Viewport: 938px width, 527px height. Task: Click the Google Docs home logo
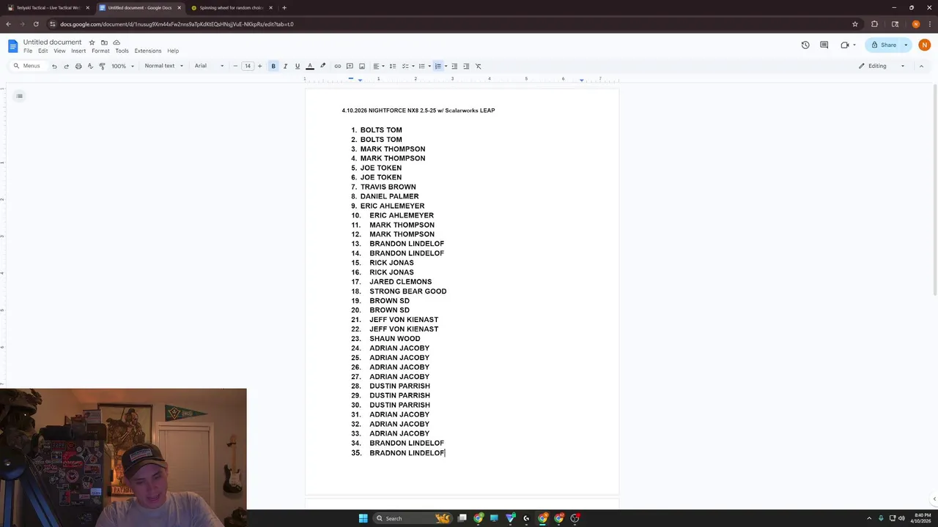[12, 46]
